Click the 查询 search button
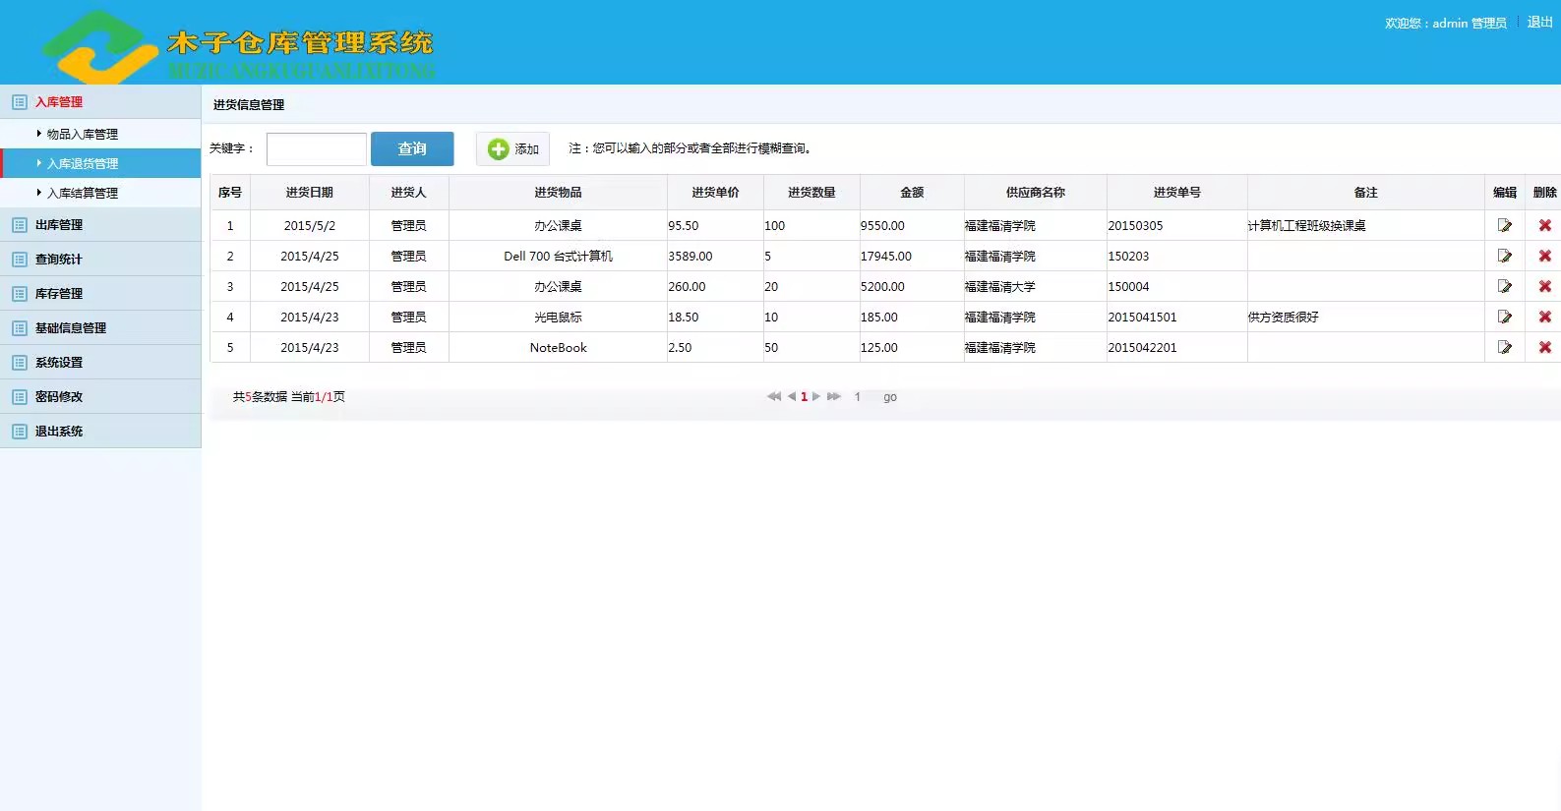 pos(412,148)
